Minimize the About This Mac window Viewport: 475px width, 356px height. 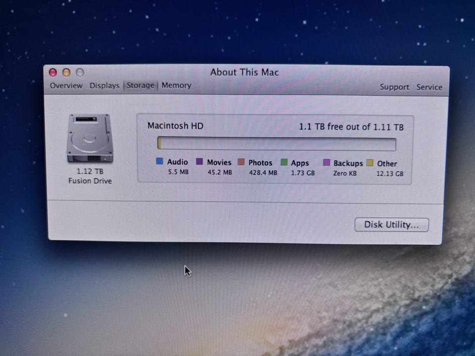(x=66, y=72)
